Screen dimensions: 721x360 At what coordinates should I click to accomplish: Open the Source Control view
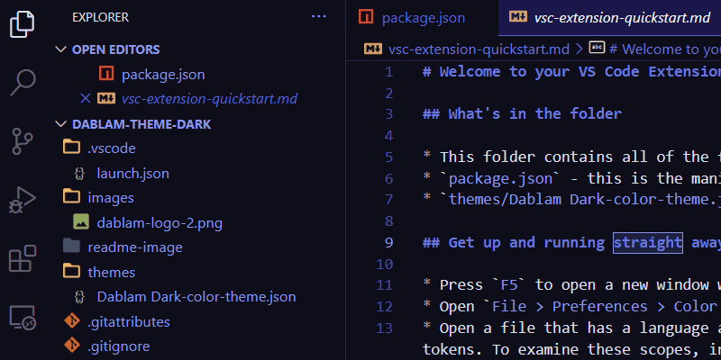[22, 141]
